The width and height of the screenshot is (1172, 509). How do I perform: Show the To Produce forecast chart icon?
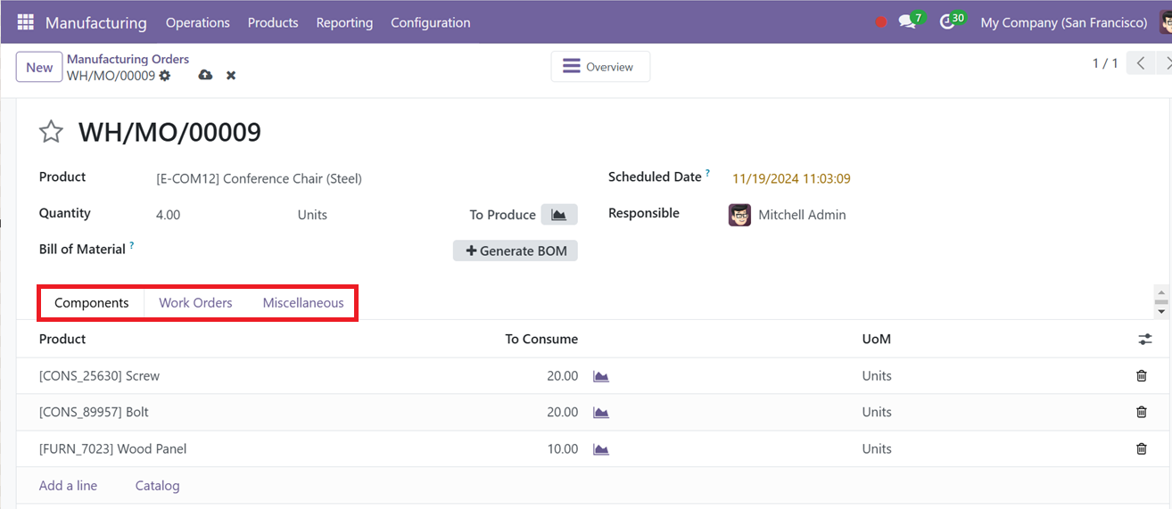pos(559,215)
